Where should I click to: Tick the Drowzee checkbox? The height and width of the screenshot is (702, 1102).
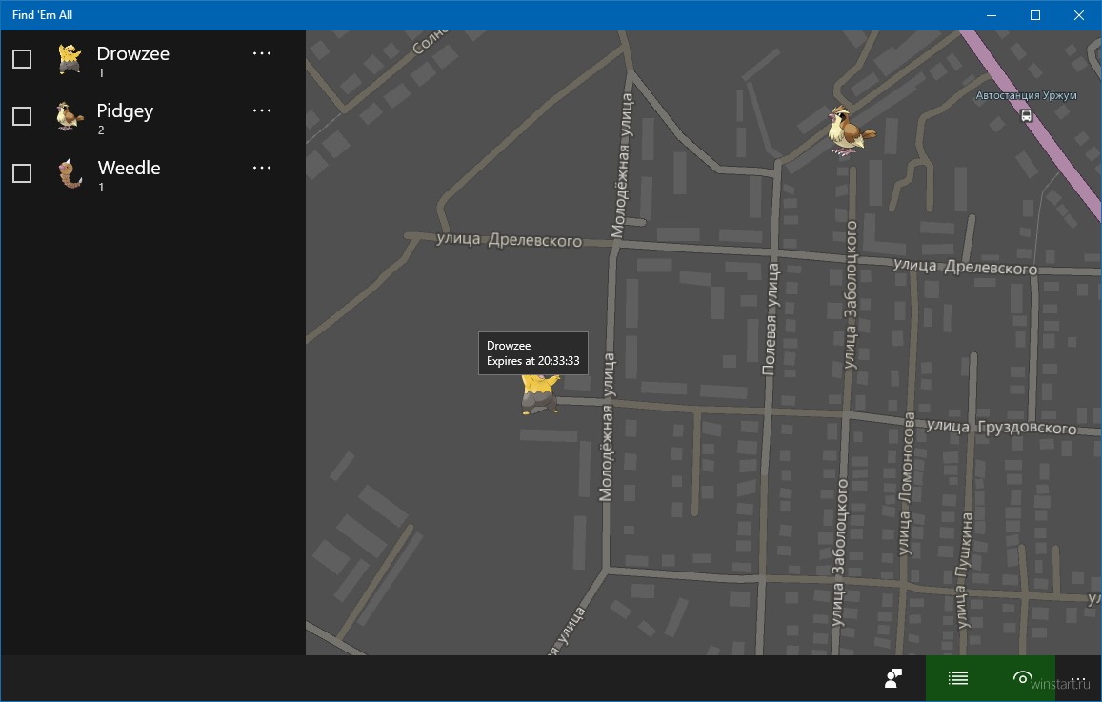point(22,59)
